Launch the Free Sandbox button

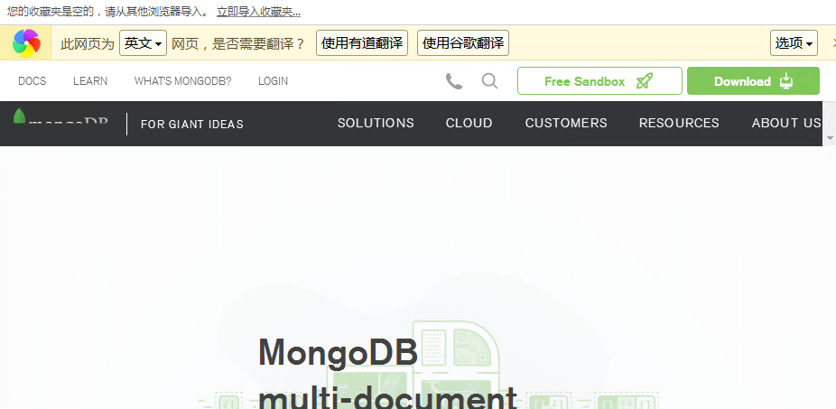[599, 81]
